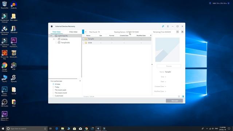Screen dimensions: 233x131
Task: Sort by the Size column header
Action: pos(100,36)
